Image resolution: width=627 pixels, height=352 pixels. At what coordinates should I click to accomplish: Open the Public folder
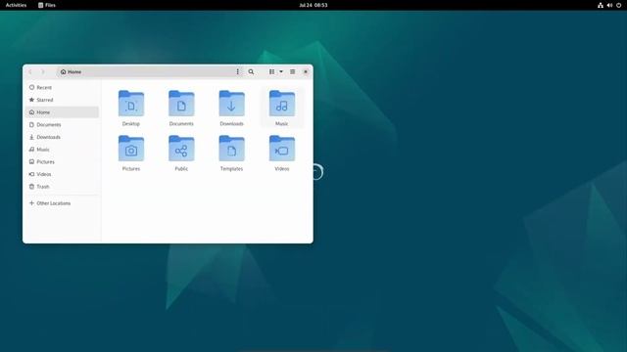point(181,153)
